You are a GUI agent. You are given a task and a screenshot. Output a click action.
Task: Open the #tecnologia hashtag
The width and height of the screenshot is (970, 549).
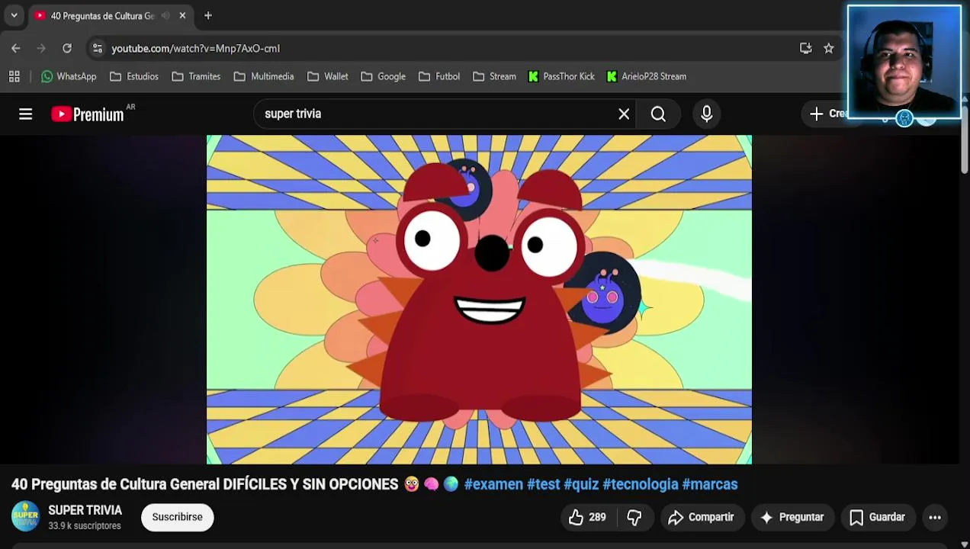(x=641, y=484)
